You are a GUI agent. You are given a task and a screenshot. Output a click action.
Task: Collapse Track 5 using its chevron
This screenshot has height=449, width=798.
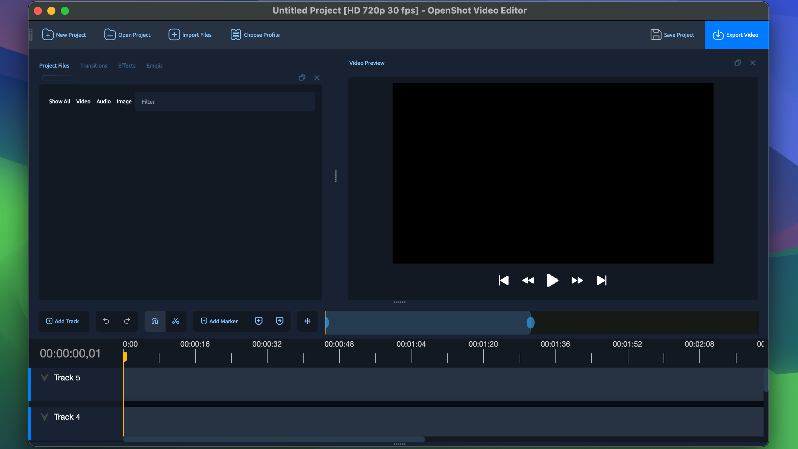pos(44,377)
